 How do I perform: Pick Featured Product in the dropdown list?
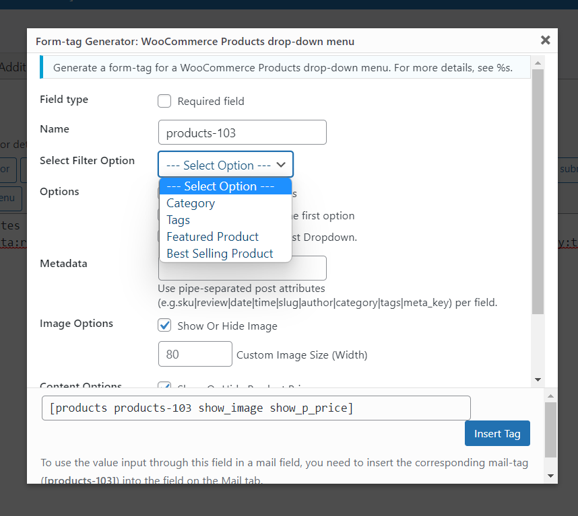point(225,237)
